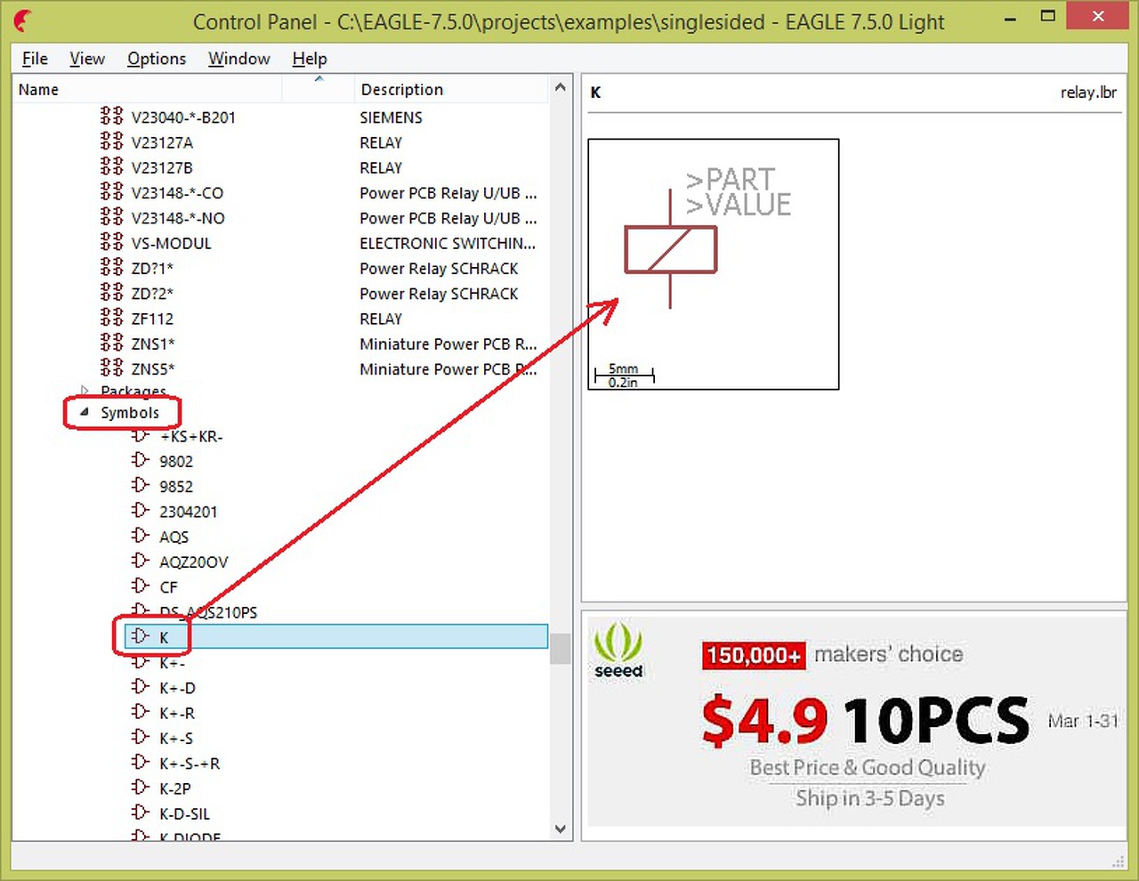Open the View menu
Image resolution: width=1139 pixels, height=881 pixels.
point(87,59)
